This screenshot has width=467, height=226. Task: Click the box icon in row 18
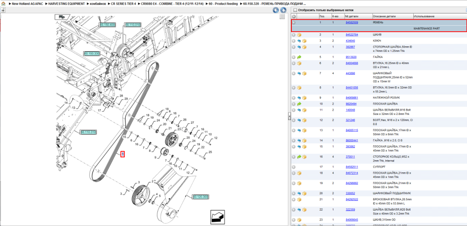299,173
